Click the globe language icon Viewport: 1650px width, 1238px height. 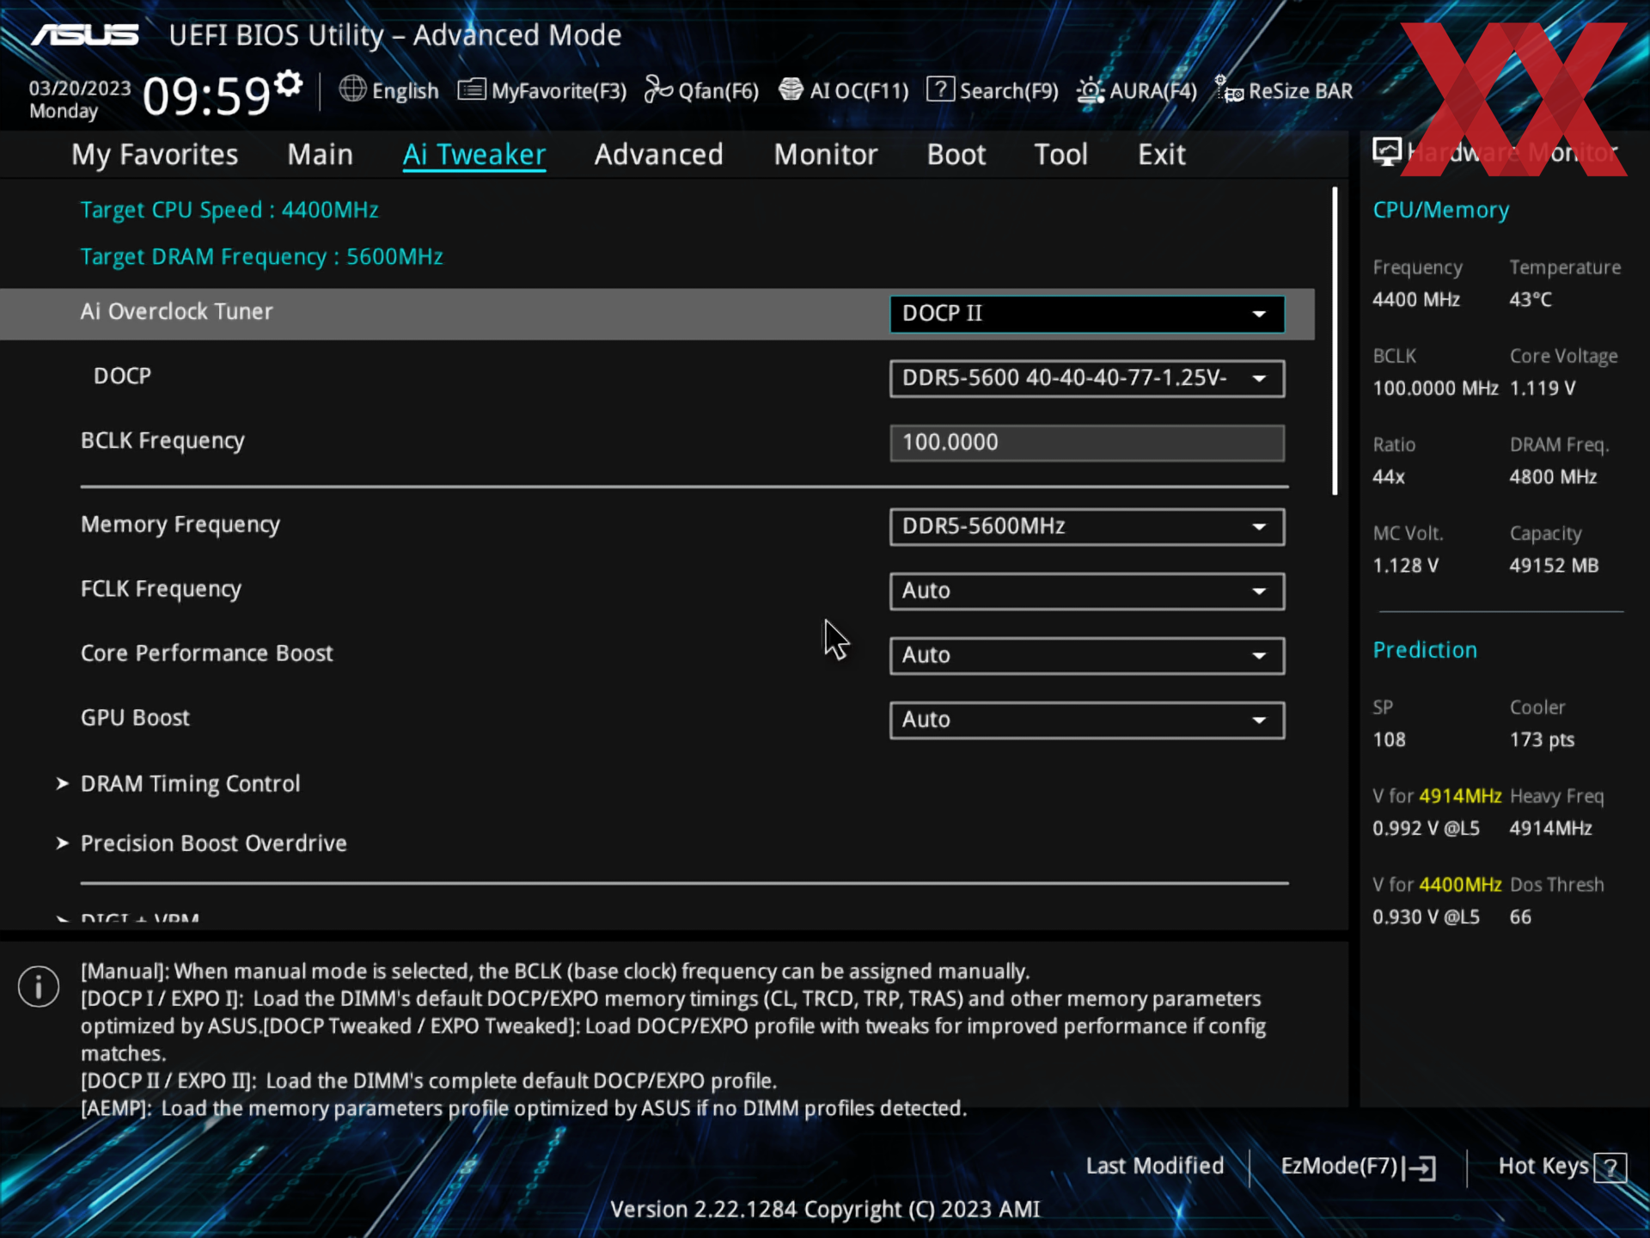click(x=352, y=89)
